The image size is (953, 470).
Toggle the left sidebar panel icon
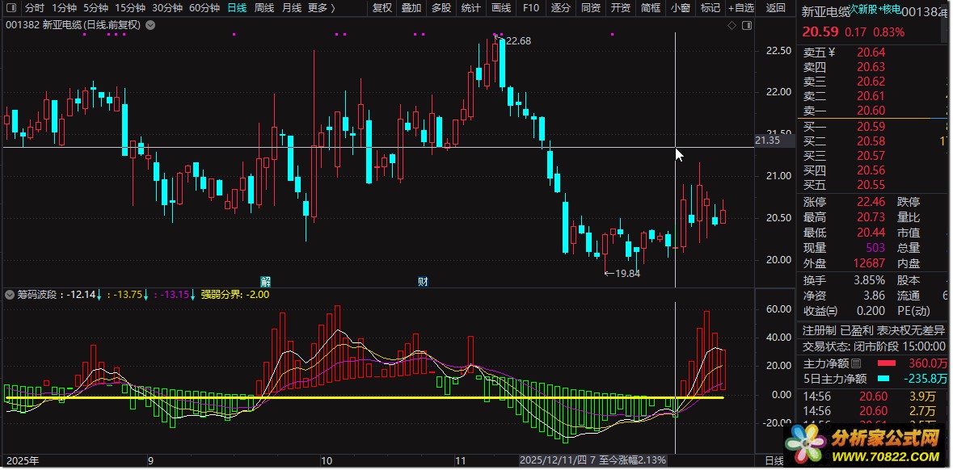(10, 7)
